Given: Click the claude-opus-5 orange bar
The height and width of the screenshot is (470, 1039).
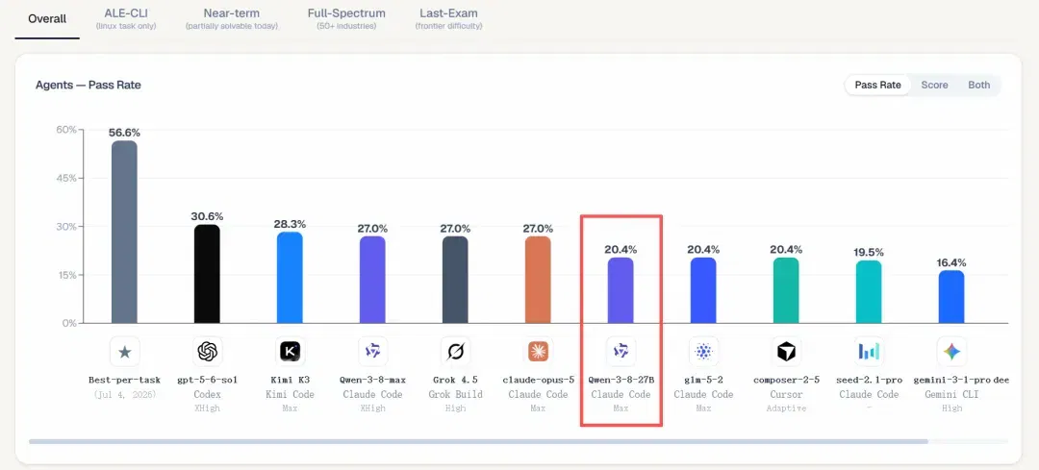Looking at the screenshot, I should 538,280.
